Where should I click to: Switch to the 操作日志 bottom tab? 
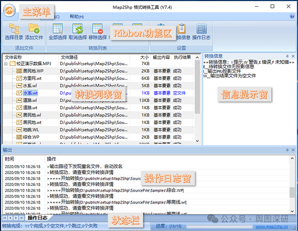tap(38, 218)
